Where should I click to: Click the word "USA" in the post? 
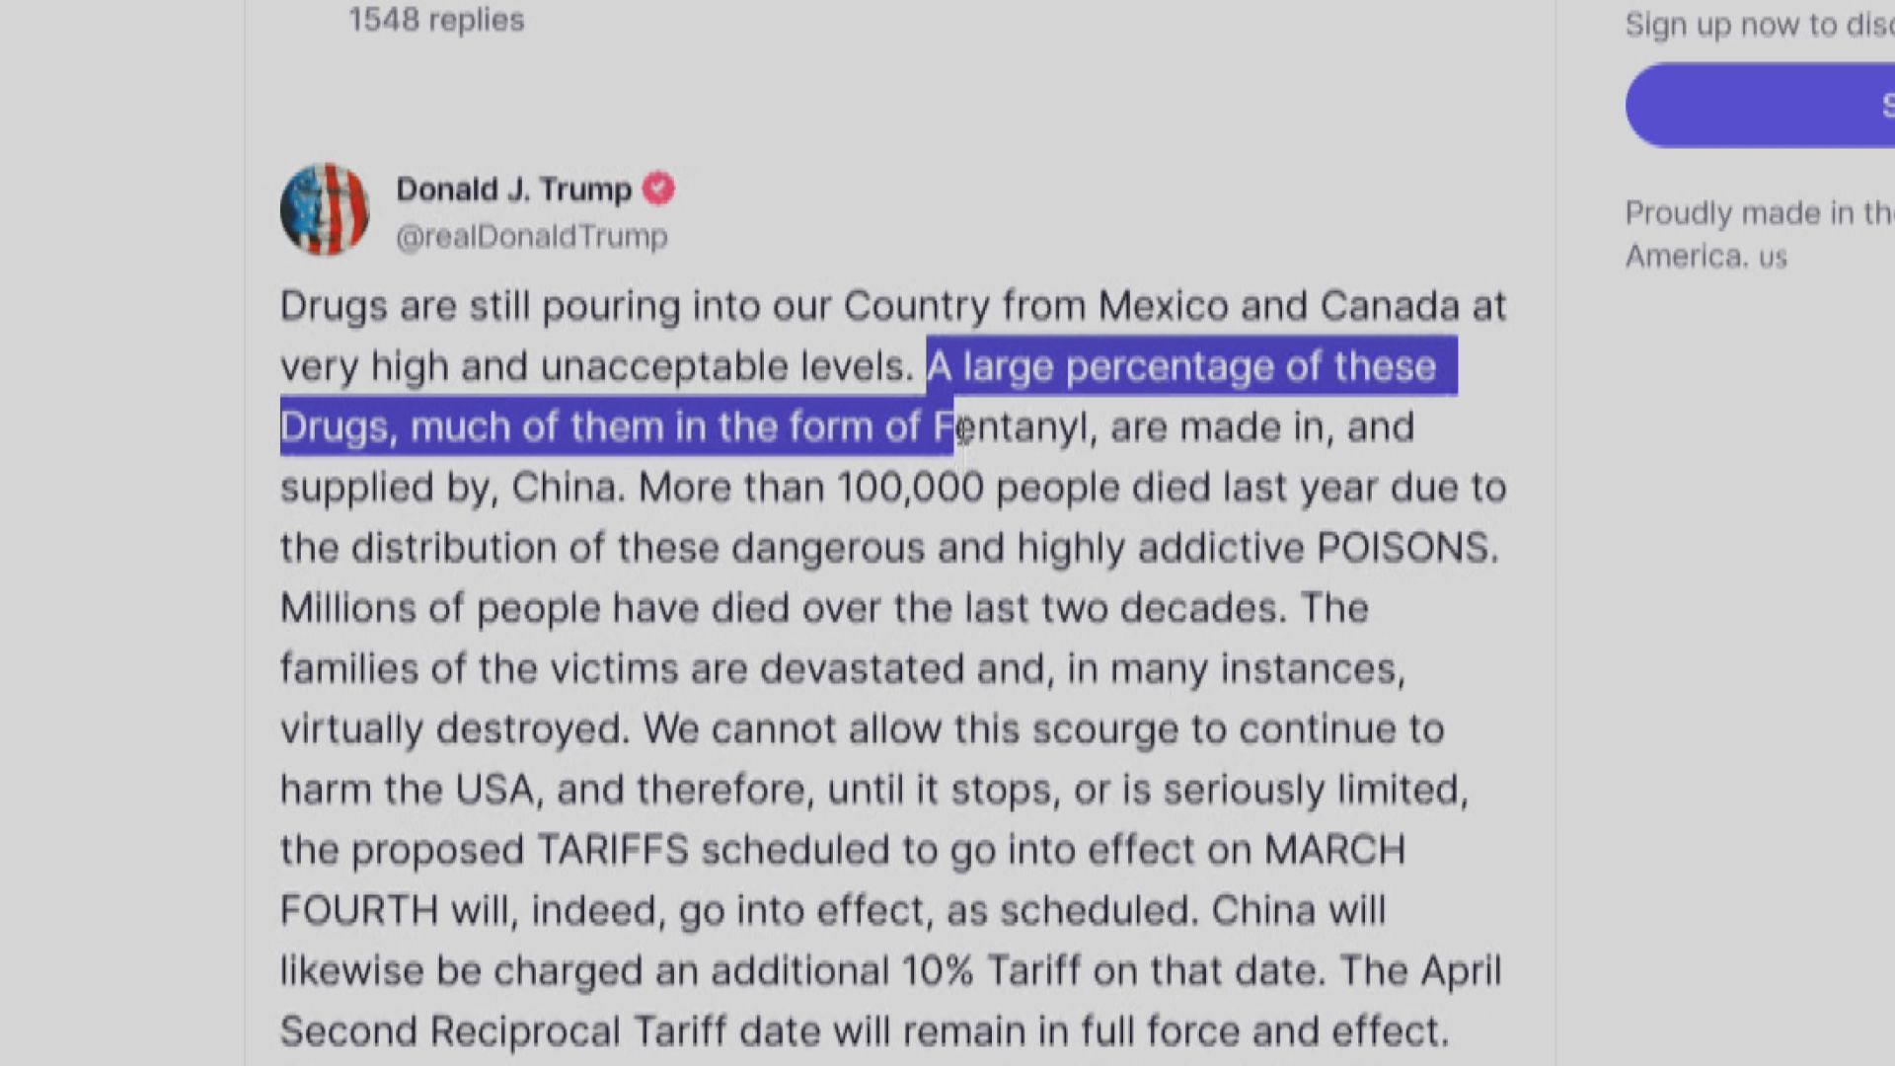[x=493, y=790]
